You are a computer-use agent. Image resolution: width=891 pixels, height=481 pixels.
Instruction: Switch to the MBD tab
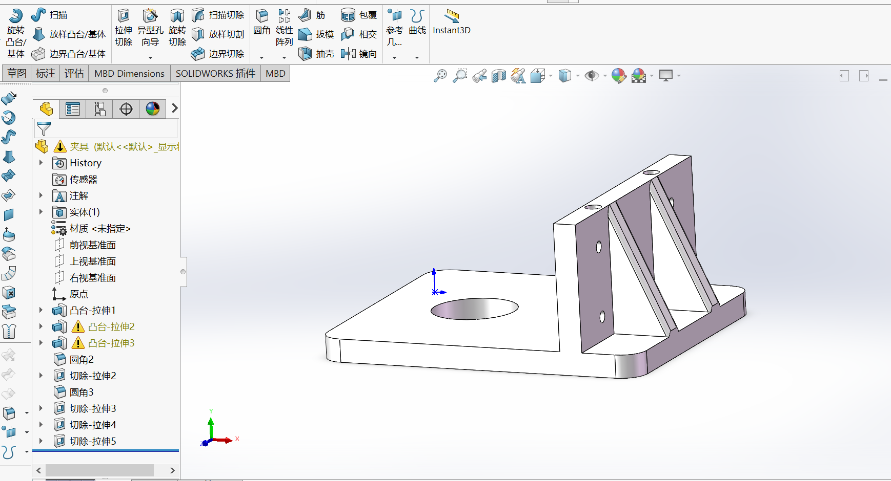coord(276,74)
